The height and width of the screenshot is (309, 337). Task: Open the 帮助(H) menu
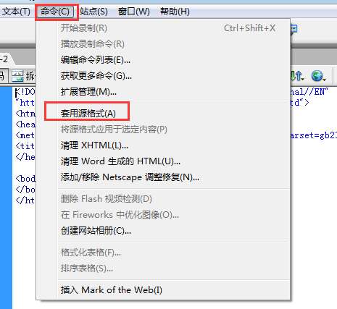[175, 12]
